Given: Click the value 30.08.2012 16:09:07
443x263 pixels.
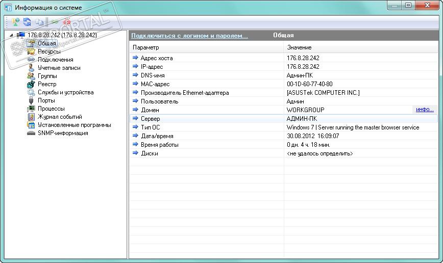Looking at the screenshot, I should pyautogui.click(x=313, y=136).
